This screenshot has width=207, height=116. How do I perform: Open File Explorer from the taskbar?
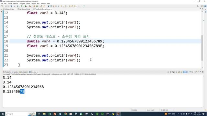[44, 114]
